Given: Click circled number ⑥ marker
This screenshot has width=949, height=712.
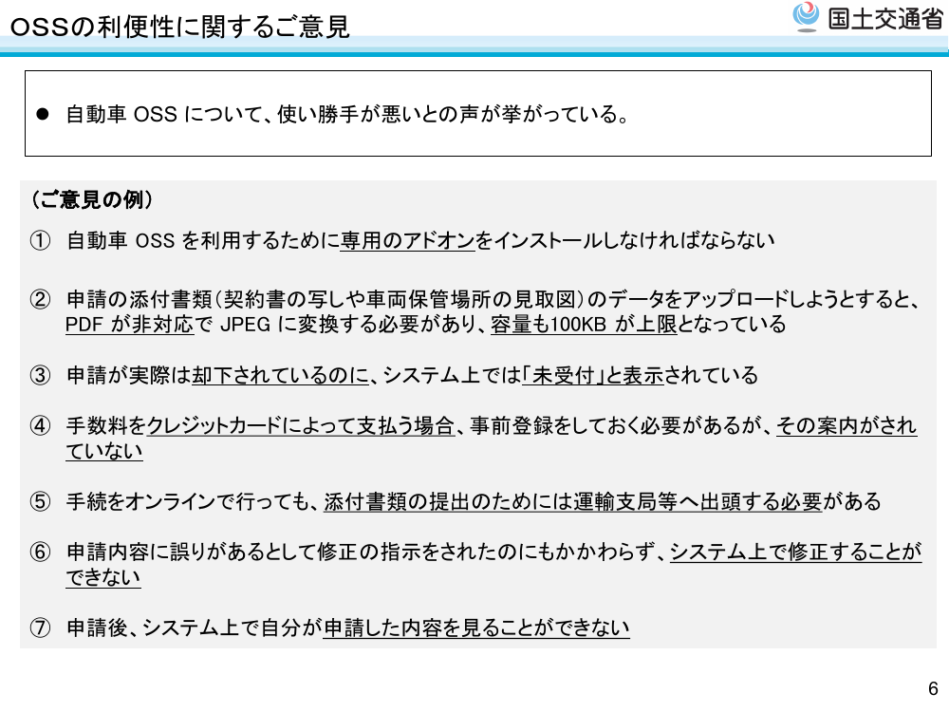Looking at the screenshot, I should tap(40, 553).
